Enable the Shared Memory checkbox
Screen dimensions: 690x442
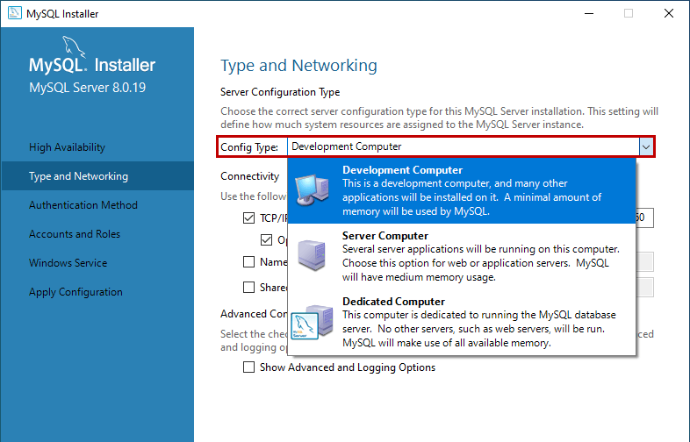(x=249, y=287)
